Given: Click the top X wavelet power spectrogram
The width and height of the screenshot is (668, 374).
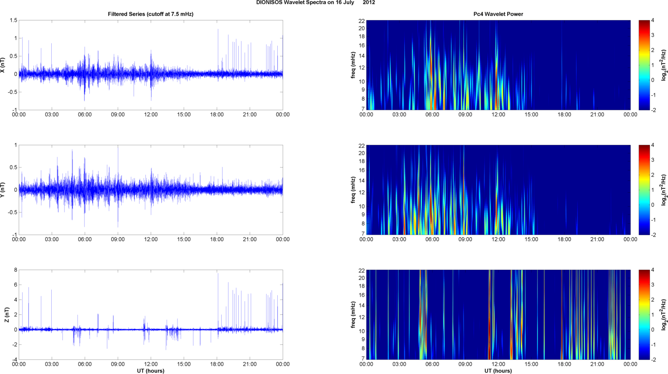Looking at the screenshot, I should click(498, 65).
